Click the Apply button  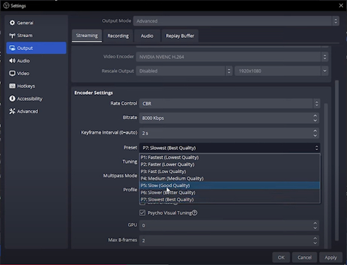[x=330, y=257]
